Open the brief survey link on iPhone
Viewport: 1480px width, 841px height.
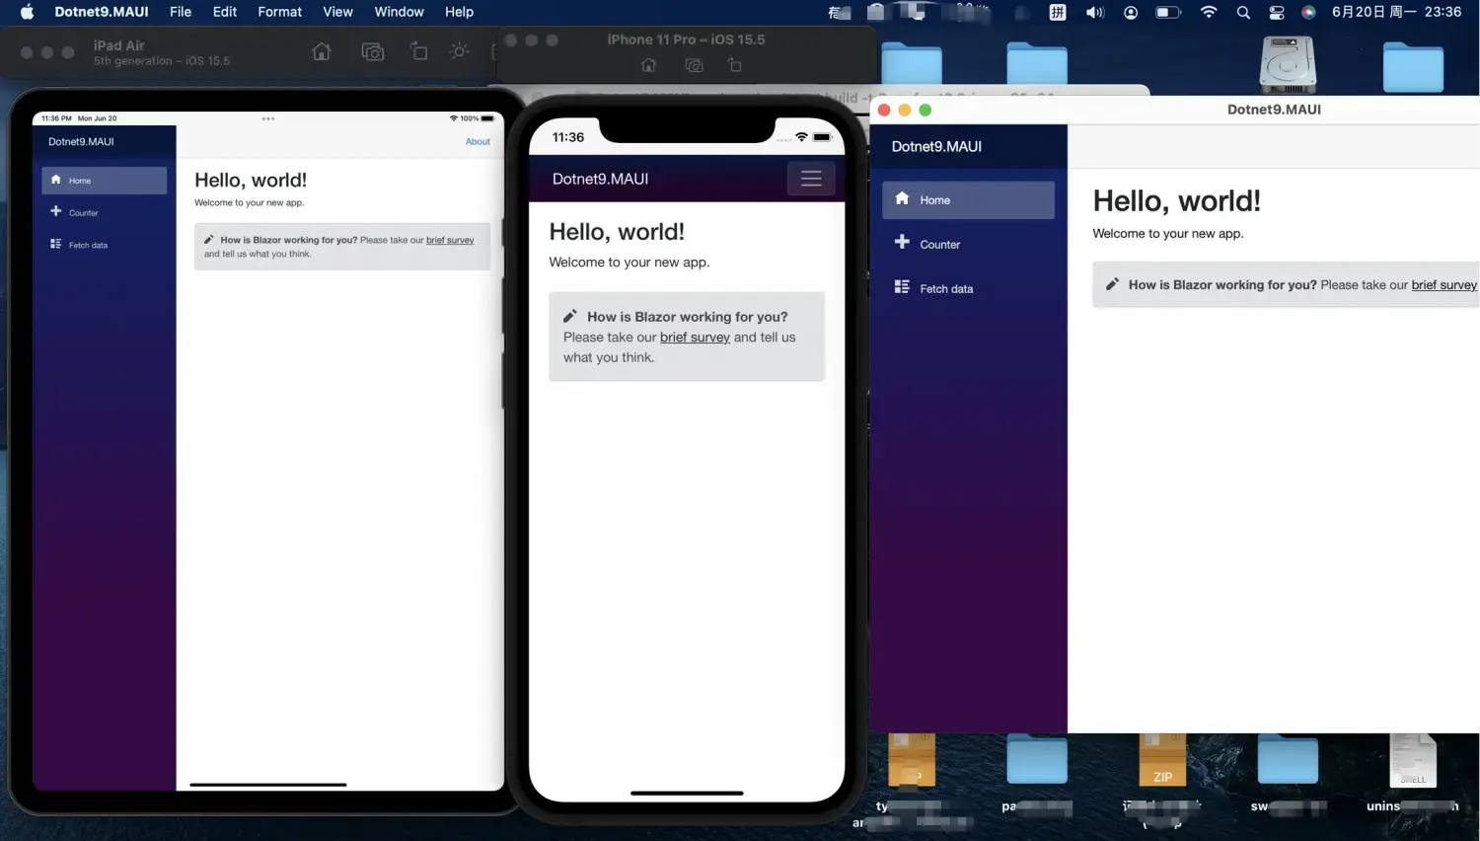pos(695,338)
